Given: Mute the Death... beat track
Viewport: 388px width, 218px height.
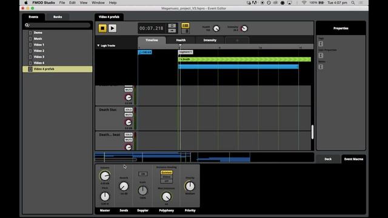Looking at the screenshot, I should click(x=129, y=140).
